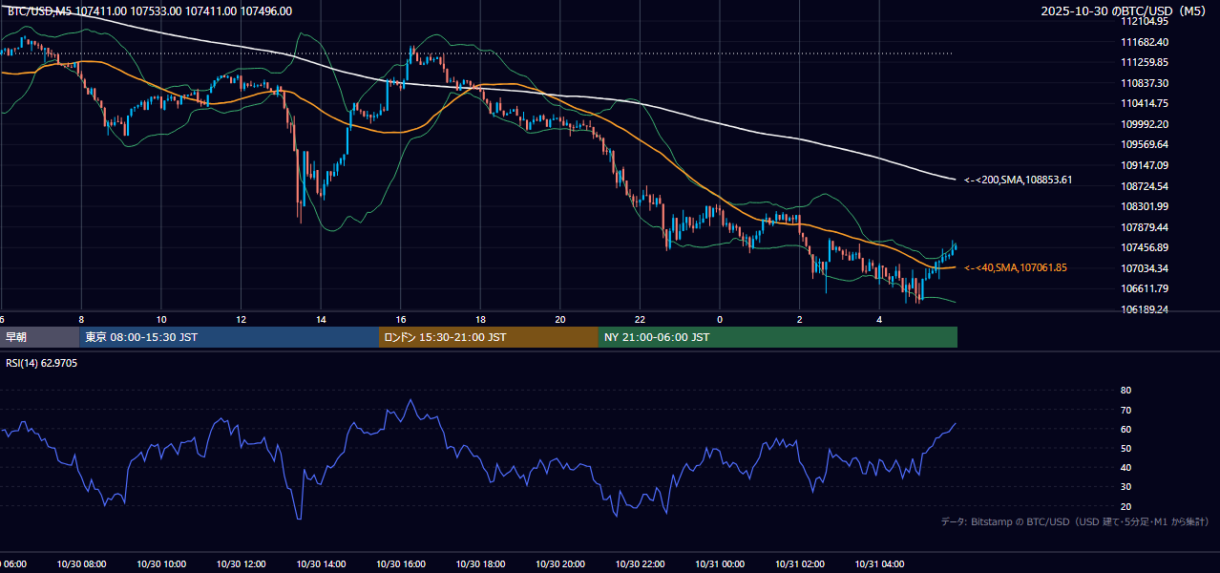Click the 早朝 session bar
Image resolution: width=1220 pixels, height=573 pixels.
coord(39,337)
